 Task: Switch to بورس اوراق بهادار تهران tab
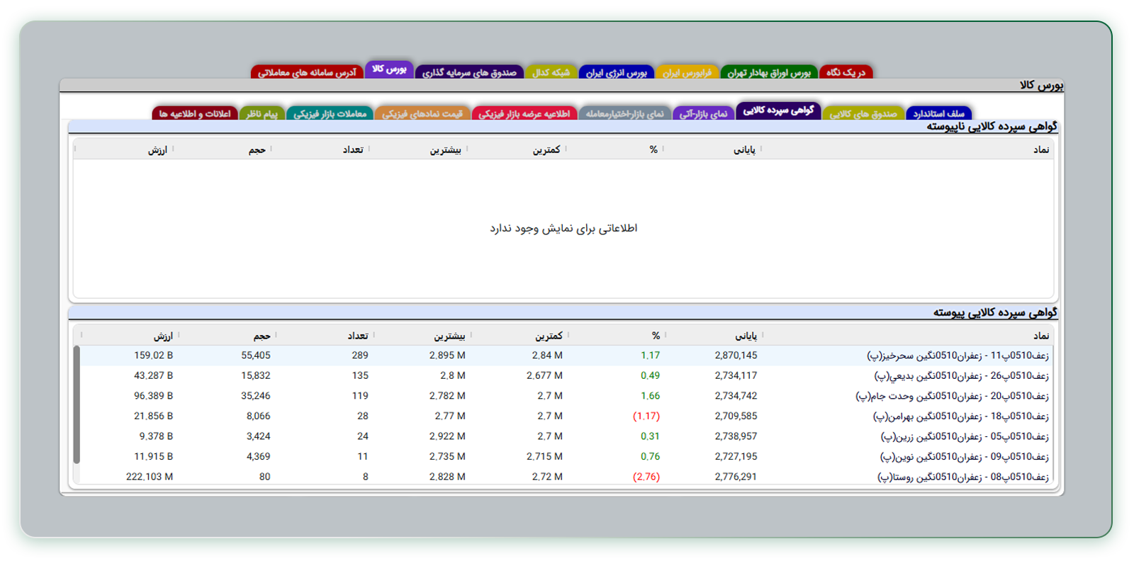click(769, 72)
